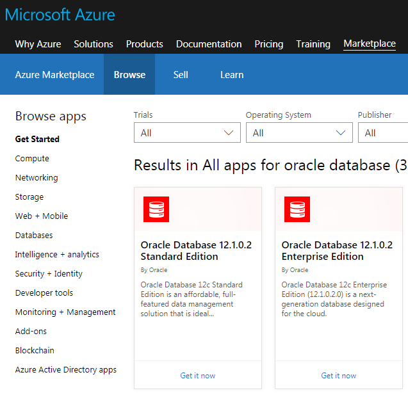This screenshot has height=393, width=408.
Task: Click Get it now for Enterprise Edition
Action: tap(339, 376)
